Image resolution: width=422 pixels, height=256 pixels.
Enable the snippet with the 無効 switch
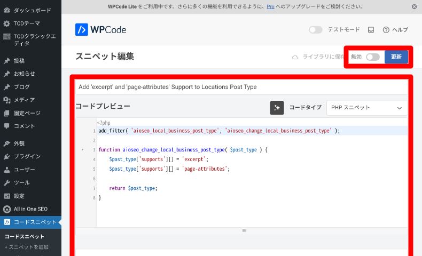point(373,57)
